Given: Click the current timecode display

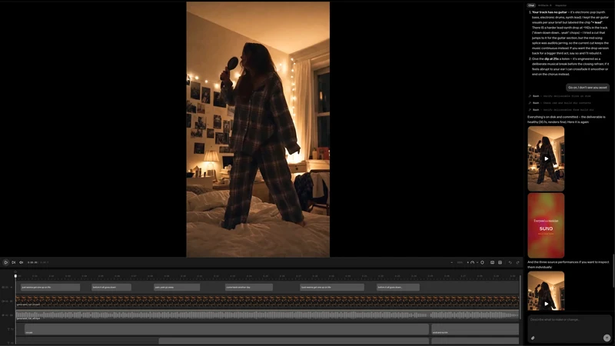Looking at the screenshot, I should click(32, 262).
